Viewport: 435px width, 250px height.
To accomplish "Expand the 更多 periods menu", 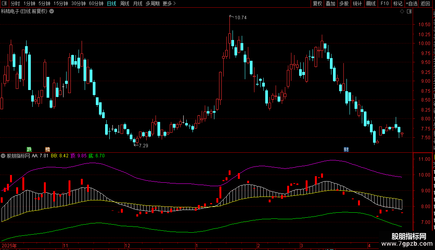I will [169, 3].
